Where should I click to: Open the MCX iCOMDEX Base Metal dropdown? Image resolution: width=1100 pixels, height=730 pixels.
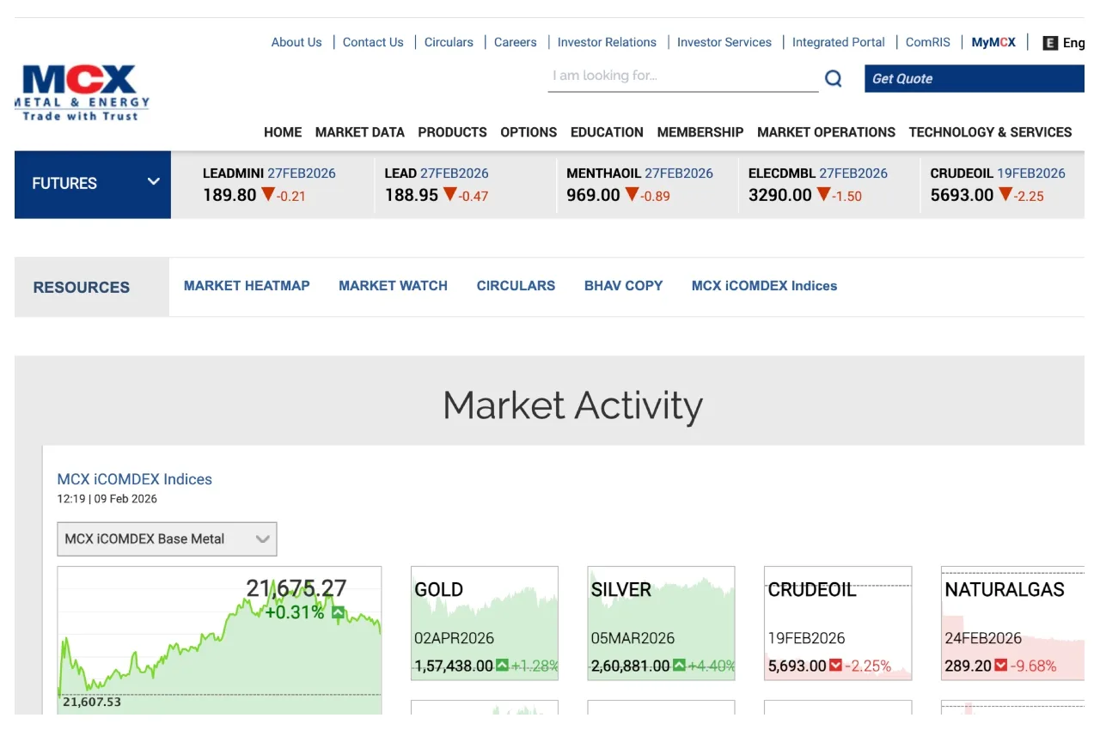[x=167, y=539]
